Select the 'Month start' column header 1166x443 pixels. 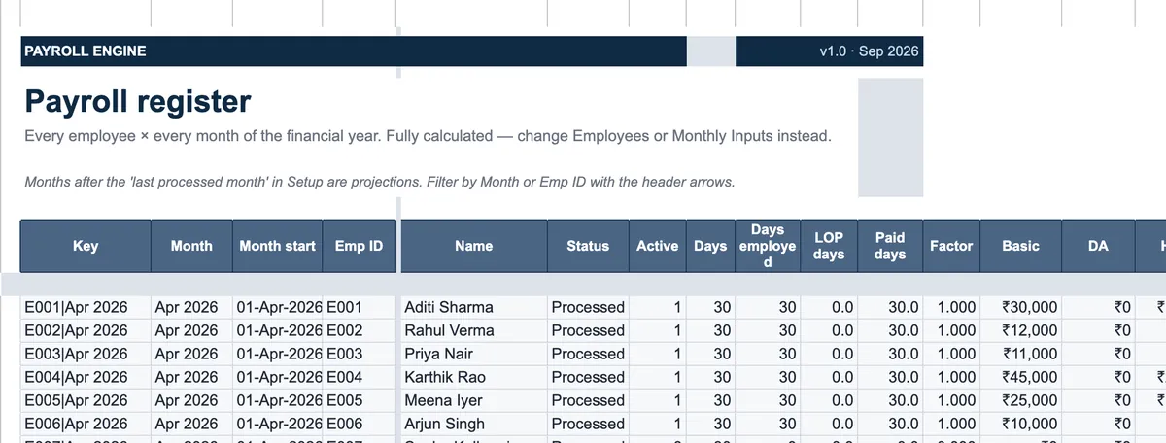[x=277, y=246]
